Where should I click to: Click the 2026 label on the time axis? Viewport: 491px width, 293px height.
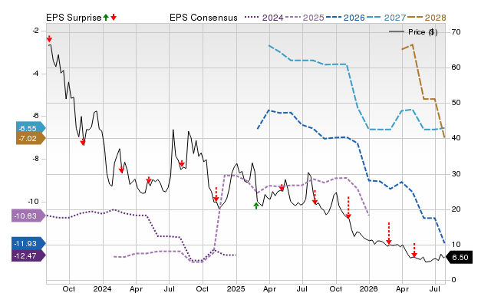click(368, 288)
